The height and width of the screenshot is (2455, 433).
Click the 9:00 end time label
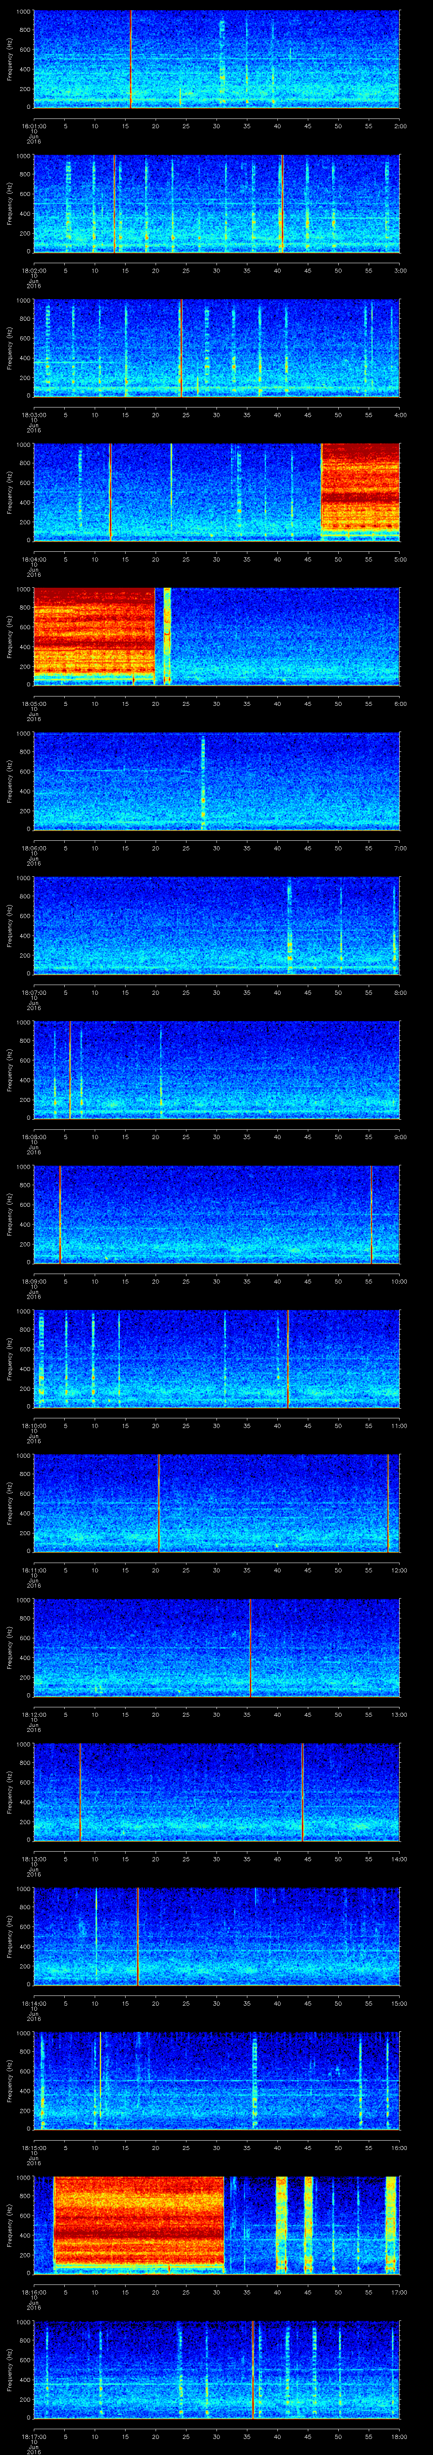(400, 1137)
